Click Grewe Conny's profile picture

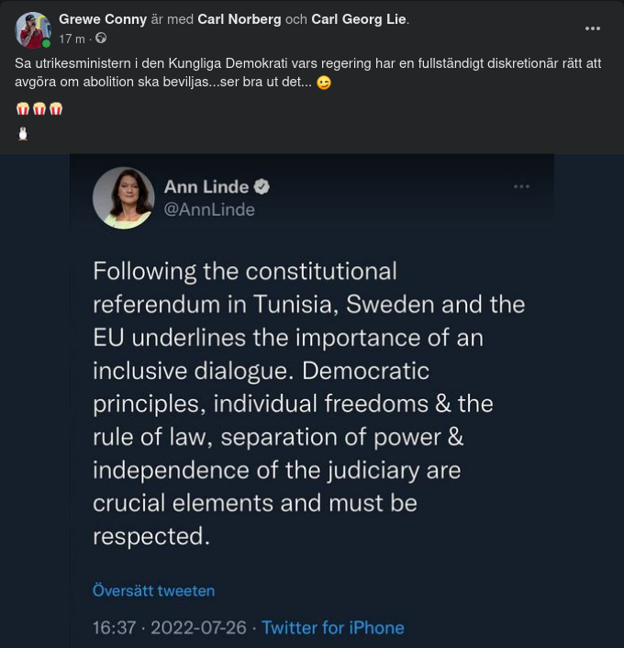33,29
